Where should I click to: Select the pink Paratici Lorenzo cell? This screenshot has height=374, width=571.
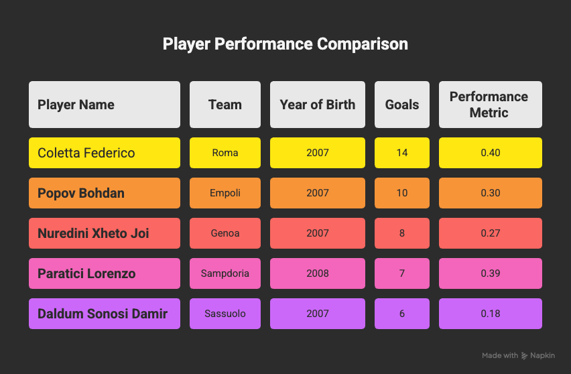[105, 273]
